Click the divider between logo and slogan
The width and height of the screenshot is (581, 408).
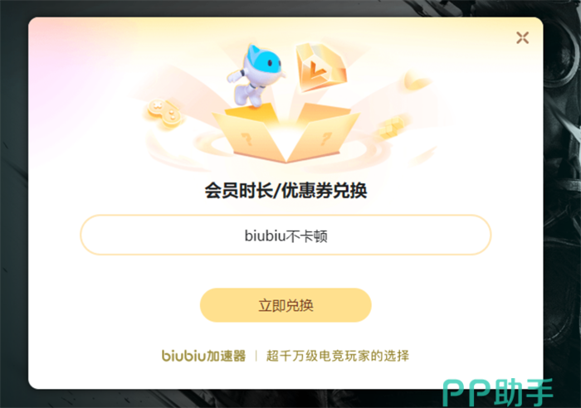(256, 356)
